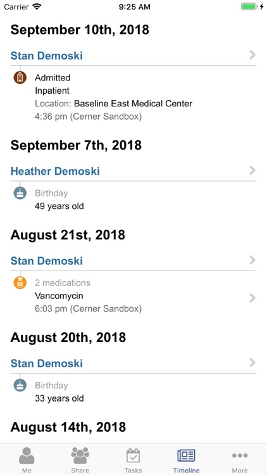267x475 pixels.
Task: Open the Share people icon
Action: [80, 455]
